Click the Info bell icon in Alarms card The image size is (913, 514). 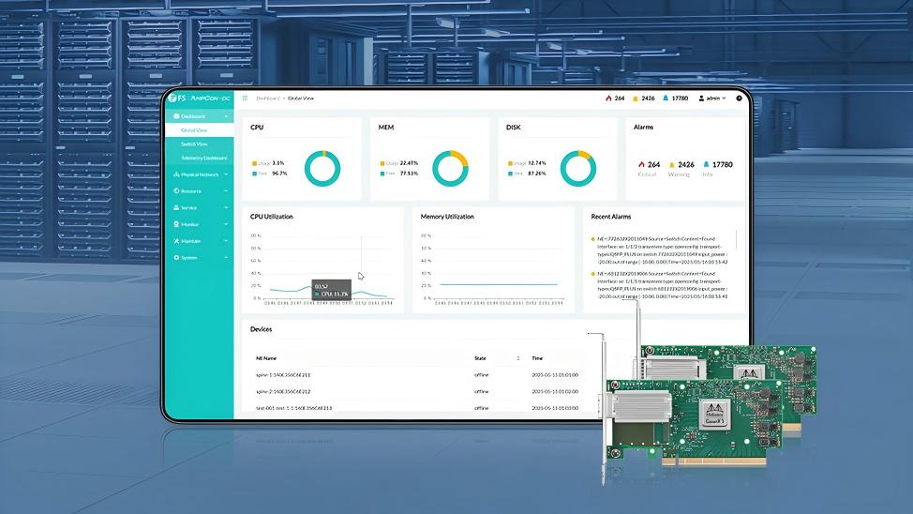pos(706,164)
